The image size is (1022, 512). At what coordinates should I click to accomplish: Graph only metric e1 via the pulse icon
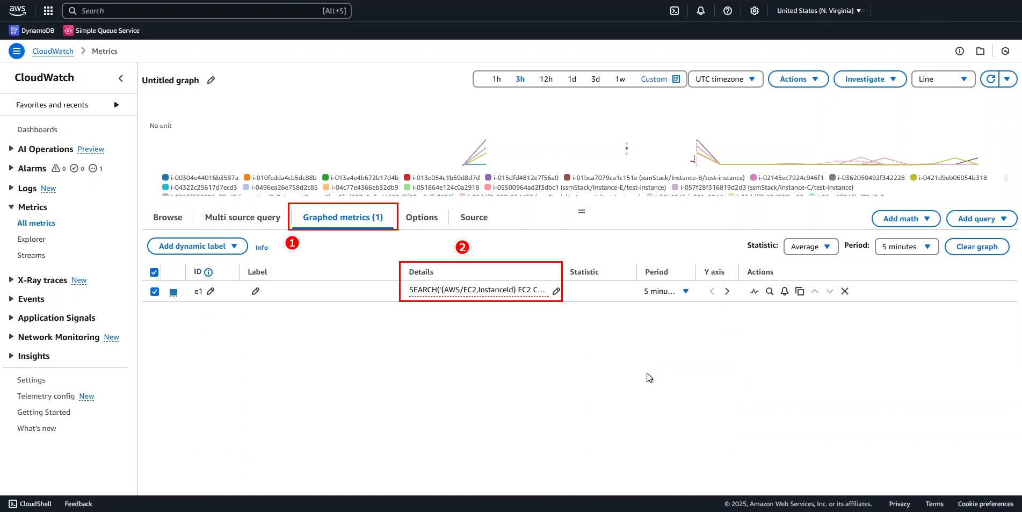pos(753,291)
